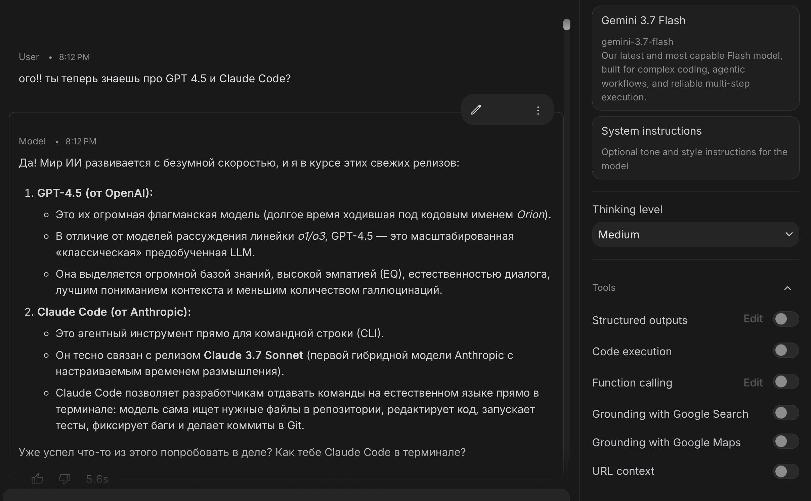Click into the System instructions field
Screen dimensions: 811x501
[x=695, y=148]
